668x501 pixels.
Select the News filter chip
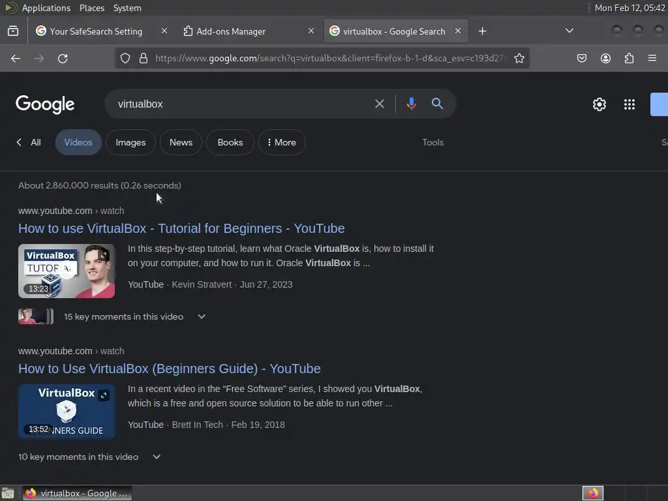point(181,142)
